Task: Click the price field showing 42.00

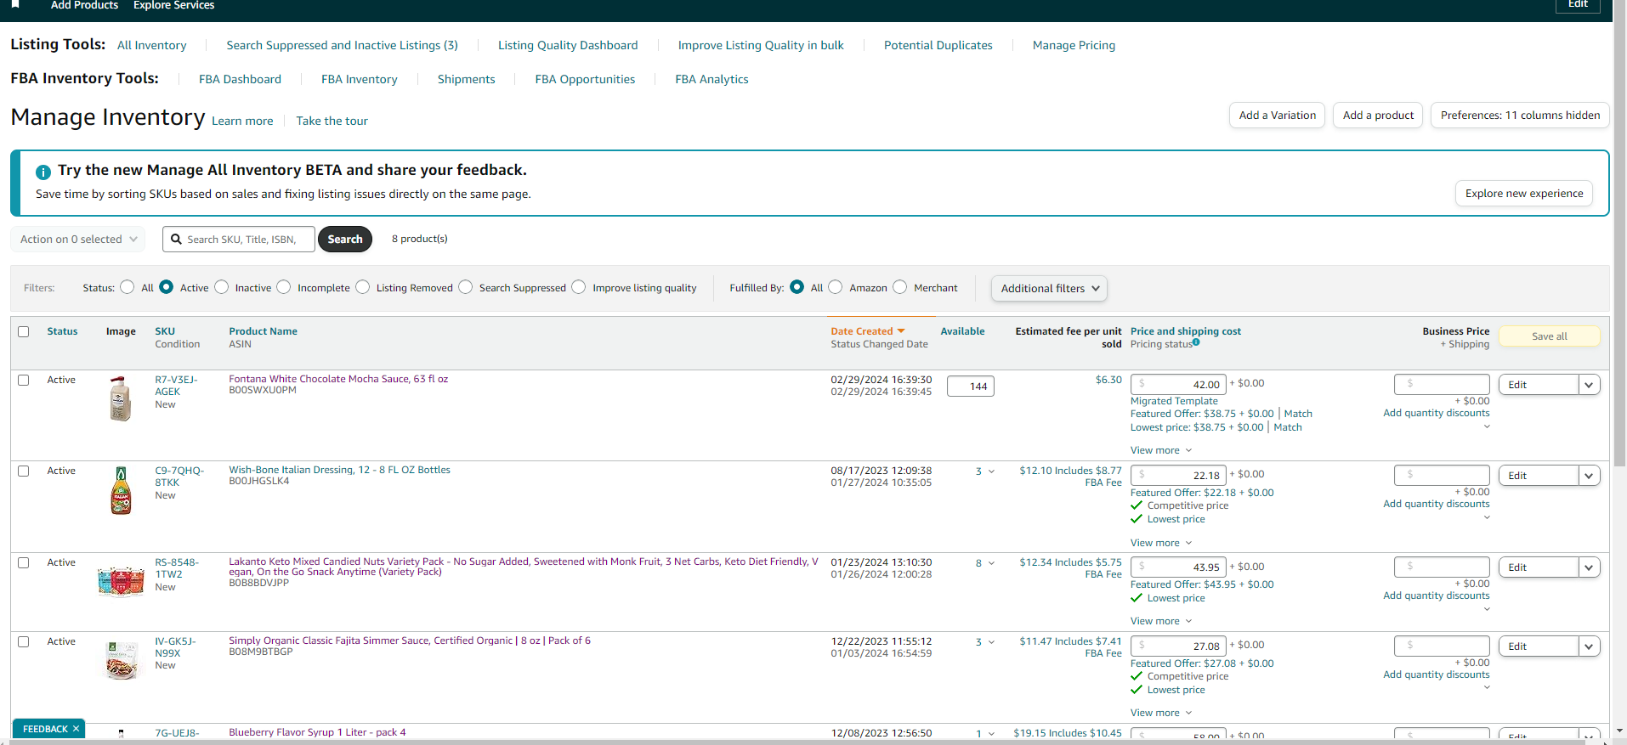Action: tap(1178, 384)
